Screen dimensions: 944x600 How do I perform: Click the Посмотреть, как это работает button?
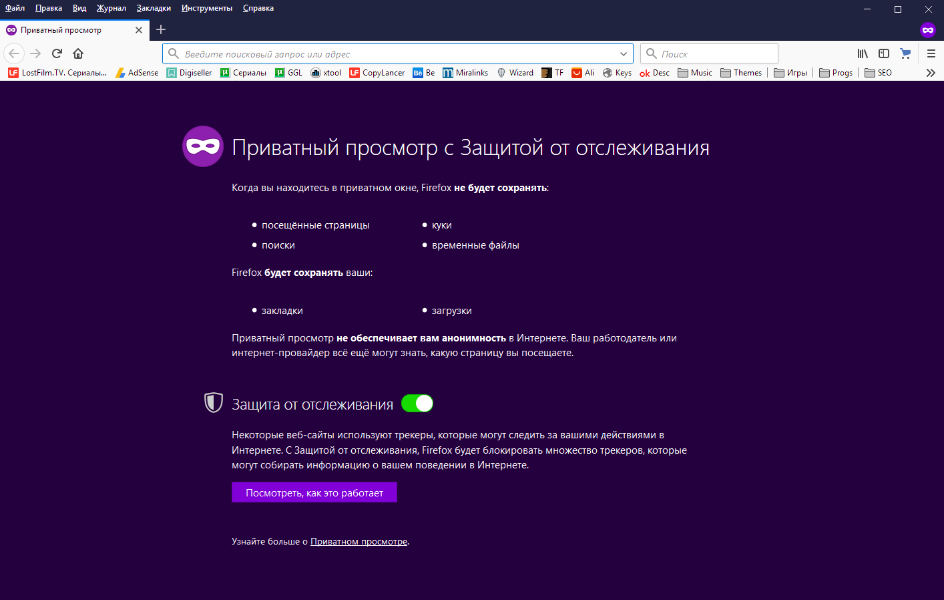[x=314, y=492]
